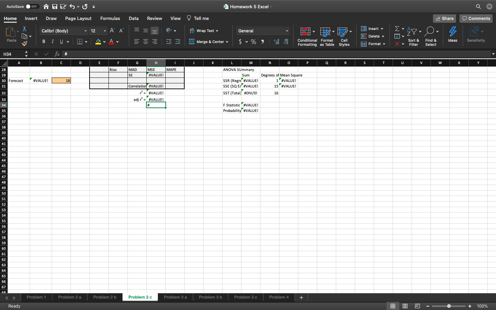Screen dimensions: 496x310
Task: Open the Format cells dropdown
Action: point(373,44)
